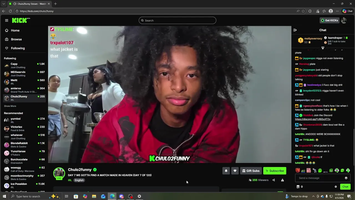This screenshot has height=200, width=355.
Task: Click the notification bell for Chulo2funny
Action: point(226,171)
